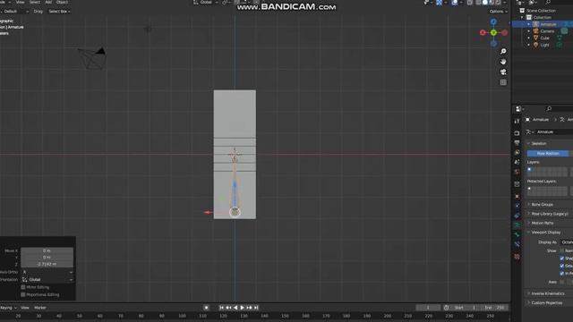Jump to timeline start button

pos(221,308)
